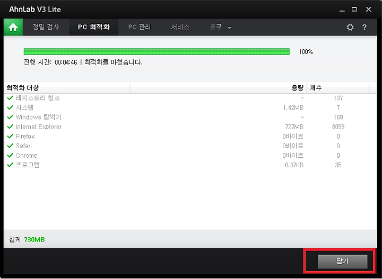Select the 시스템 row label

tap(24, 107)
